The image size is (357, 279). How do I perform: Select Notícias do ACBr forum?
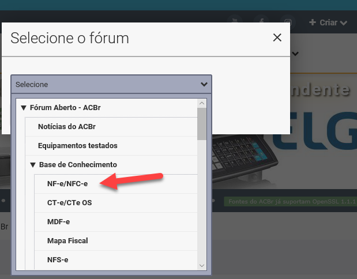(x=111, y=126)
